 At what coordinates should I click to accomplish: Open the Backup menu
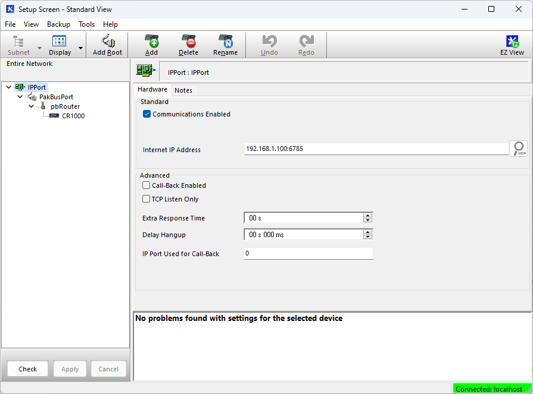[58, 24]
